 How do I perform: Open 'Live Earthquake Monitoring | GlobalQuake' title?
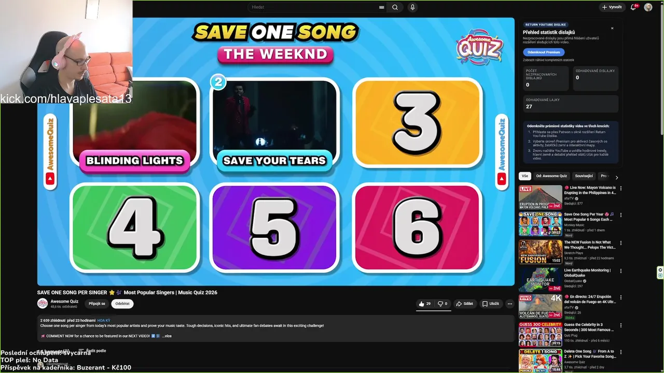(587, 272)
